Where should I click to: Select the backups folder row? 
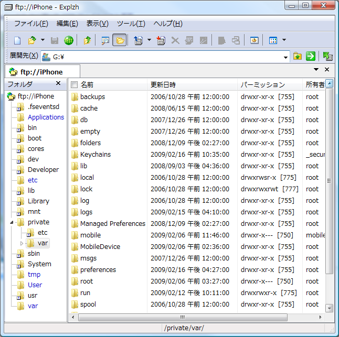[197, 97]
